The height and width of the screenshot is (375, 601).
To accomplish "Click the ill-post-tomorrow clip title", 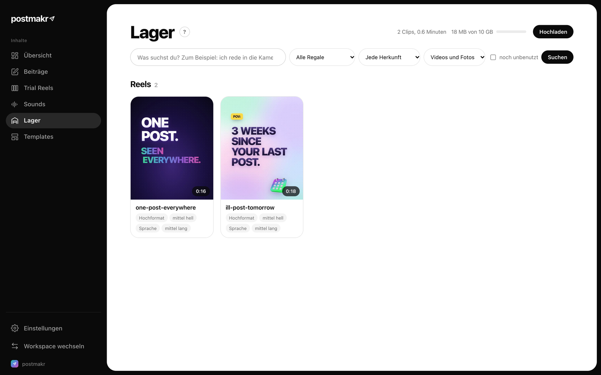I will click(x=250, y=208).
